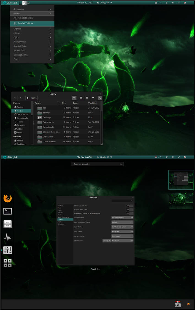This screenshot has width=195, height=310.
Task: Select Fonts in Tweak Tool sidebar
Action: [65, 210]
